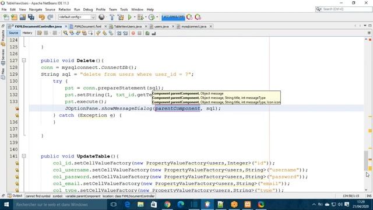Viewport: 373px width, 210px height.
Task: Switch editor to History view
Action: click(27, 33)
